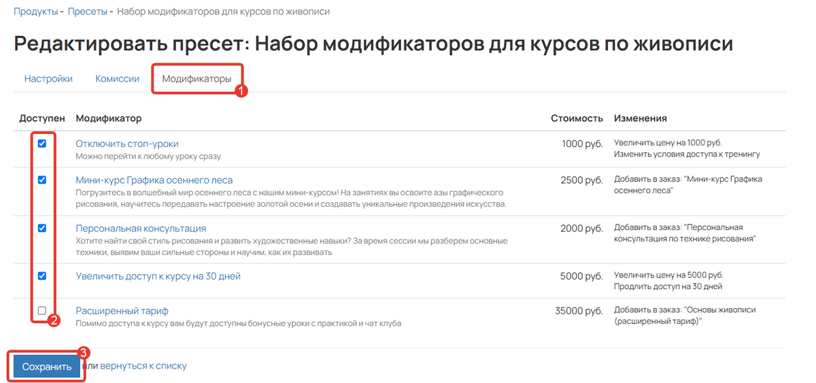The width and height of the screenshot is (816, 383).
Task: Open the Персональная консультация modifier link
Action: (x=141, y=229)
